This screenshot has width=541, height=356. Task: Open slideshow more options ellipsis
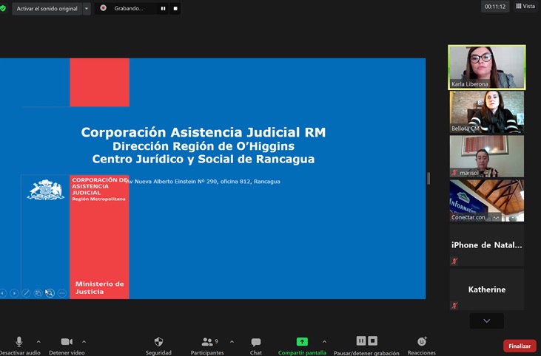coord(62,293)
